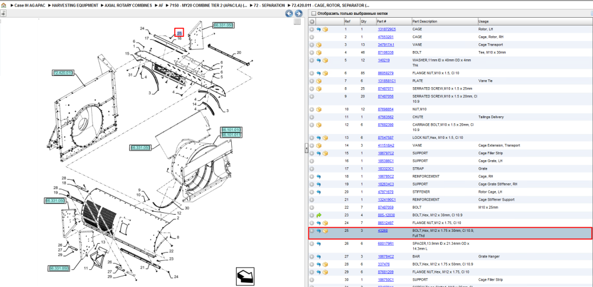This screenshot has height=287, width=593.
Task: Toggle the select-all circle in table header
Action: coord(312,21)
